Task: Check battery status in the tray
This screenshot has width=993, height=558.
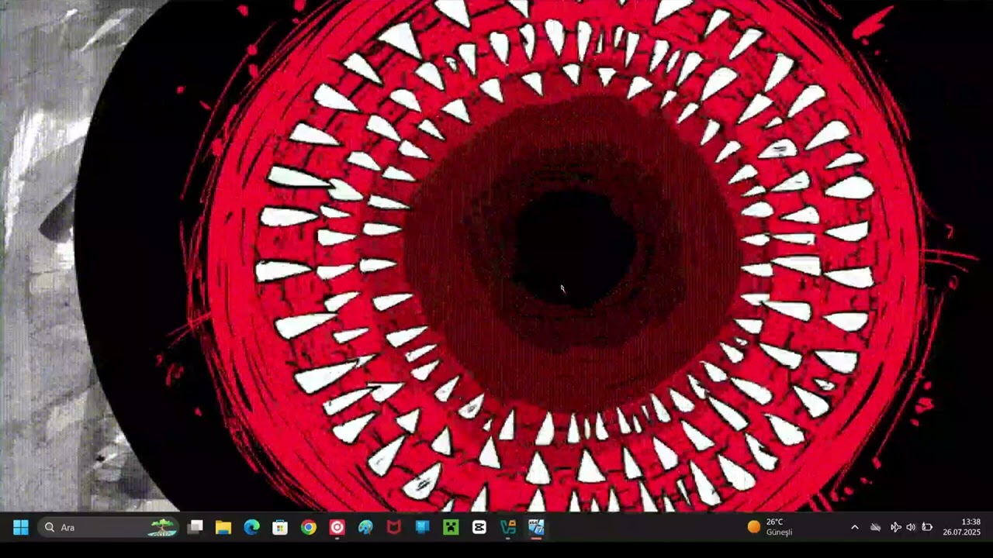Action: pos(927,528)
